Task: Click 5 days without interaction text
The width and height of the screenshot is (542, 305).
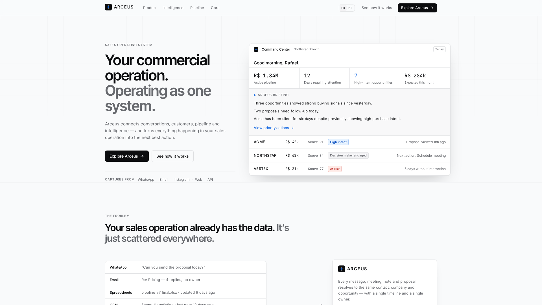Action: (x=425, y=169)
